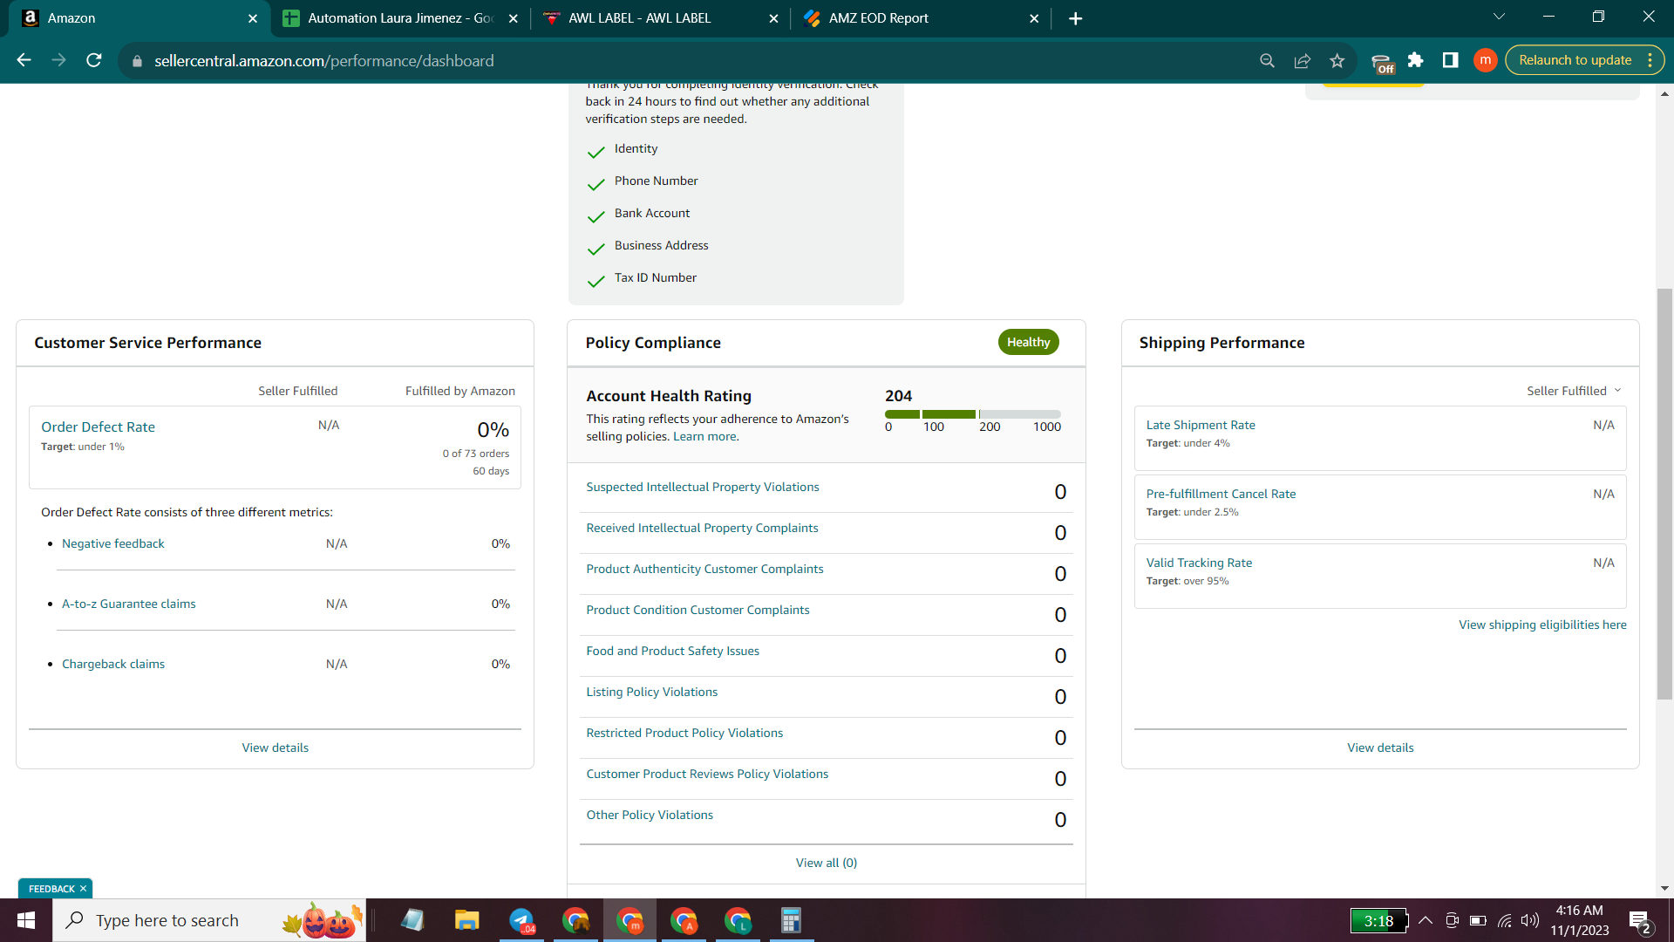Open the Windows Start menu

[26, 920]
